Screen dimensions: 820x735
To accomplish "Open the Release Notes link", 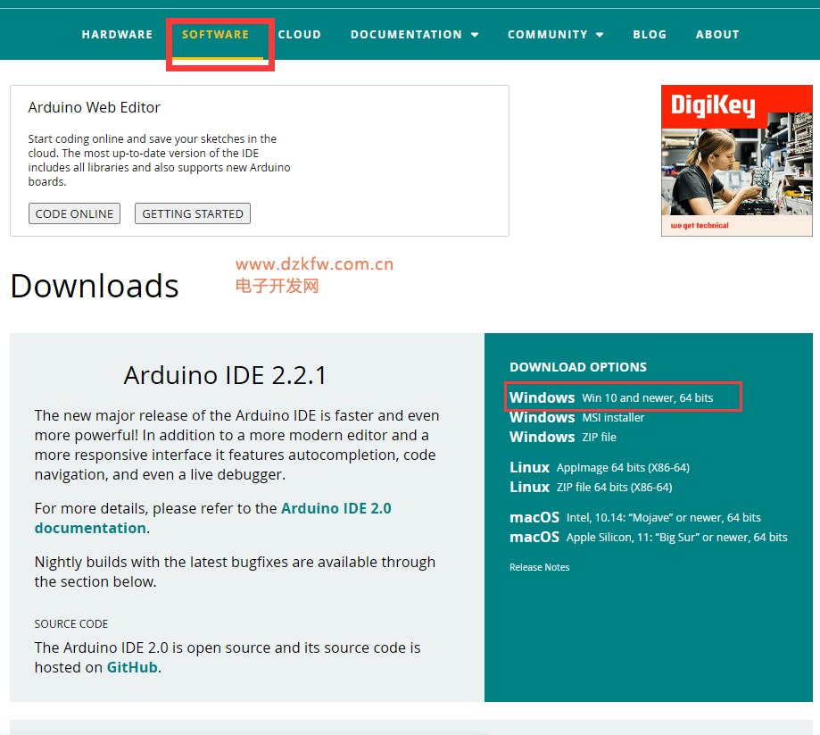I will pyautogui.click(x=539, y=567).
